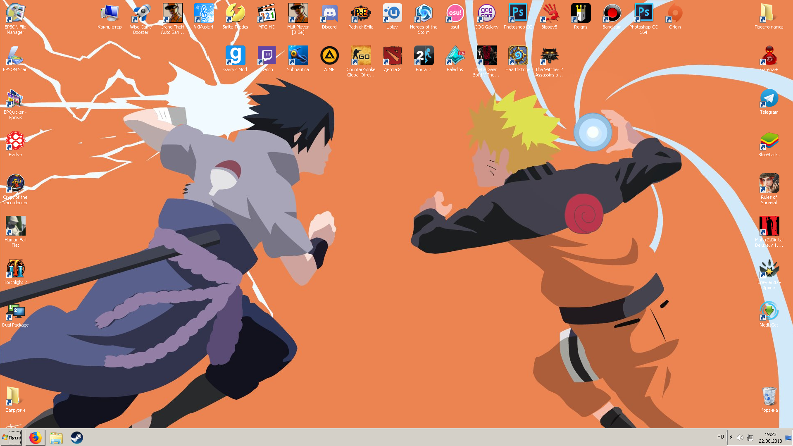This screenshot has height=446, width=793.
Task: Launch Subnautica game icon
Action: [x=298, y=59]
